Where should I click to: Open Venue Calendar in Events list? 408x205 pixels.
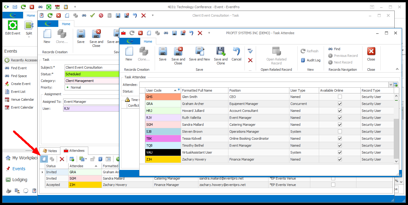[x=22, y=99]
